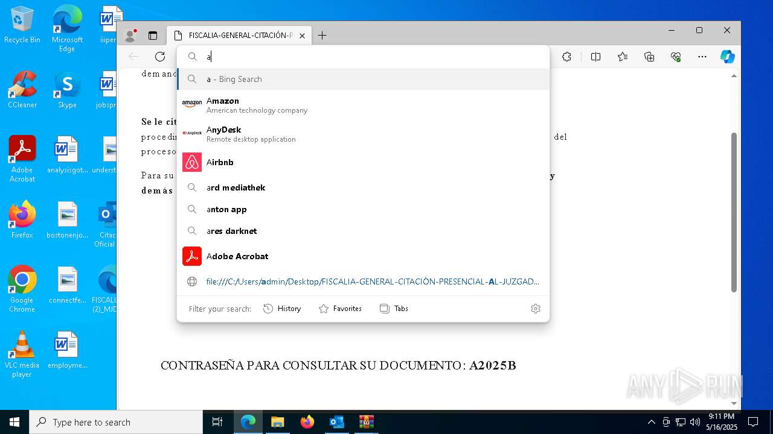Click the page vertical scrollbar thumb
The image size is (773, 434).
tap(734, 212)
